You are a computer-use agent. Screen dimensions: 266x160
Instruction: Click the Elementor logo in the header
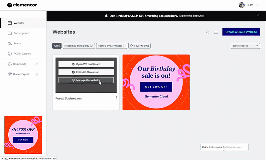click(x=22, y=5)
